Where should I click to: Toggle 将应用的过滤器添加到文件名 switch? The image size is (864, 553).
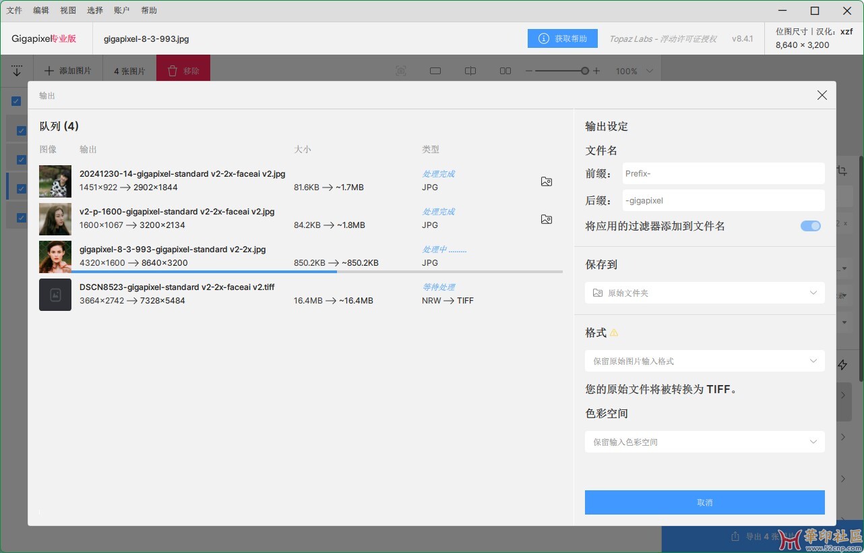(x=810, y=226)
